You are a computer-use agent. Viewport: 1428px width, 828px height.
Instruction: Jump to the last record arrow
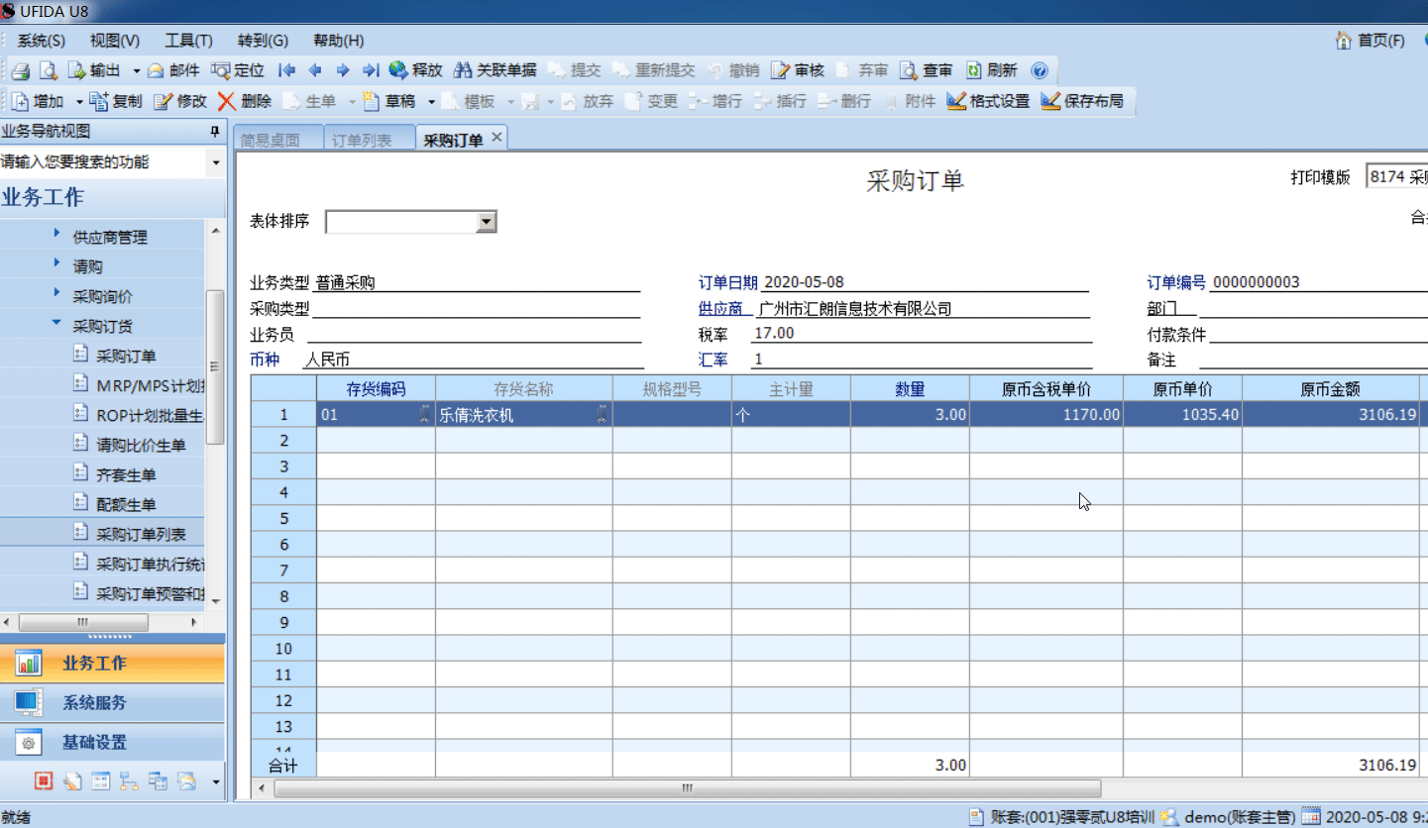(x=371, y=70)
